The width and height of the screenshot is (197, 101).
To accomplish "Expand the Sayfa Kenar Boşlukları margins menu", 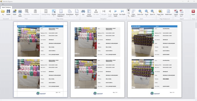I will pyautogui.click(x=61, y=13).
